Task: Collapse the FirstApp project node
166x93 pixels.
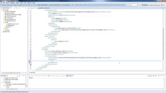Action: point(2,10)
